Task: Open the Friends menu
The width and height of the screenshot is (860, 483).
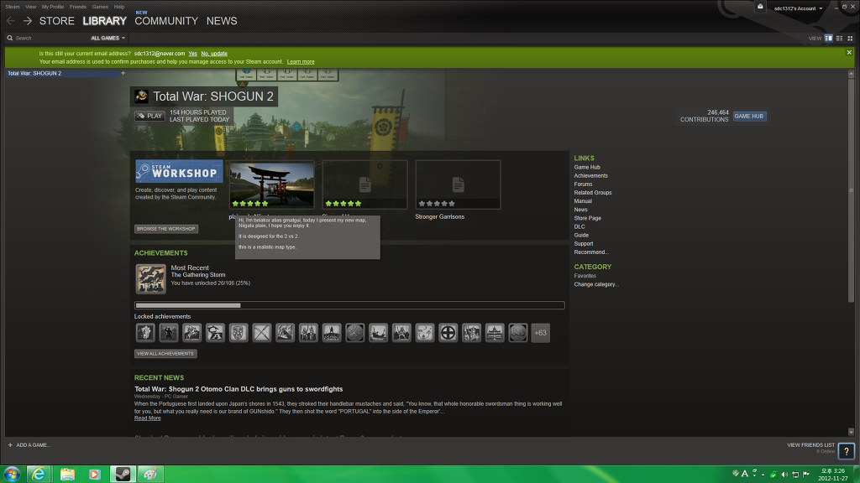Action: 78,7
